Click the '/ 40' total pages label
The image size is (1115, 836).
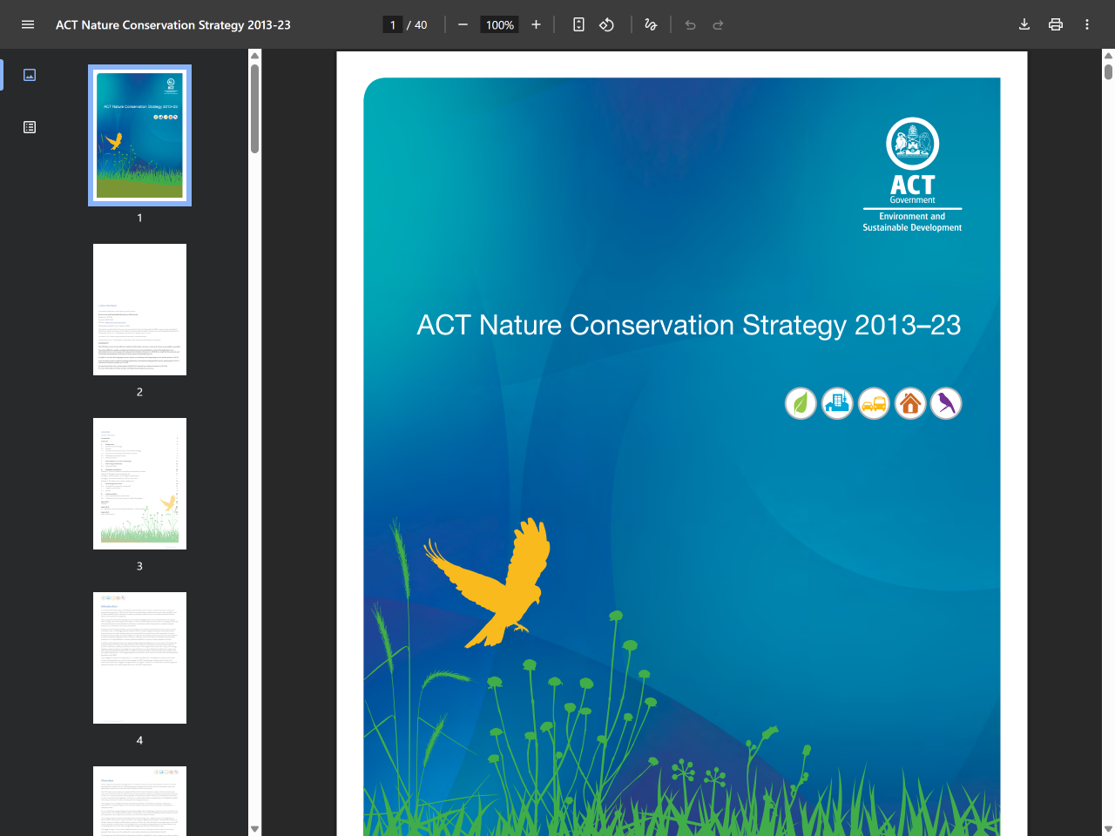[x=417, y=24]
